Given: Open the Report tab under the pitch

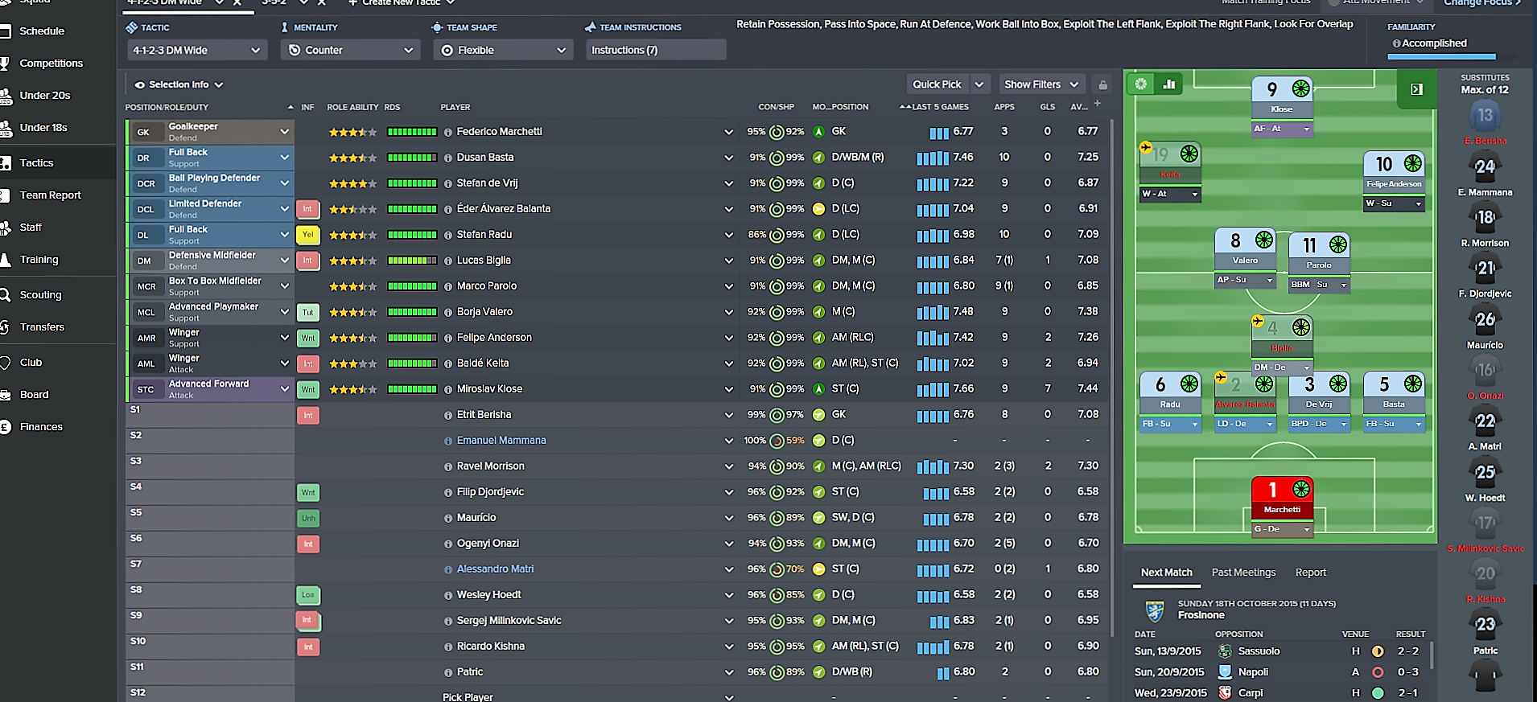Looking at the screenshot, I should pyautogui.click(x=1310, y=573).
